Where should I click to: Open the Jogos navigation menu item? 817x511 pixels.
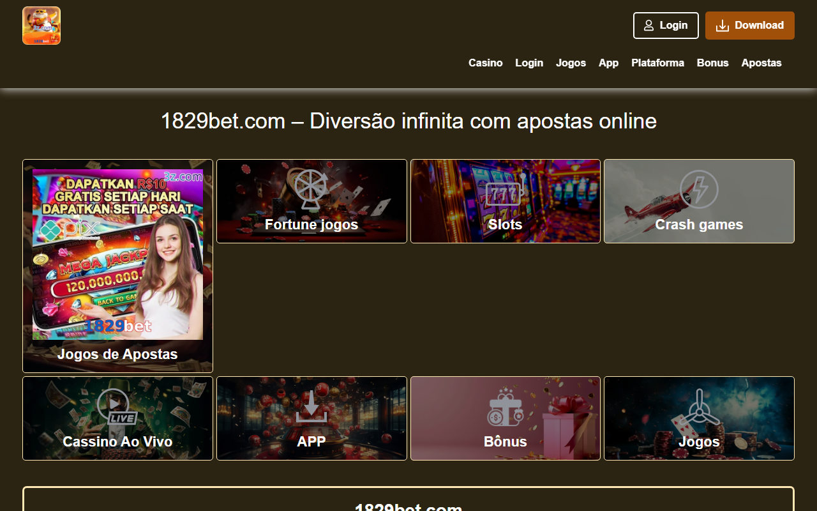click(571, 63)
